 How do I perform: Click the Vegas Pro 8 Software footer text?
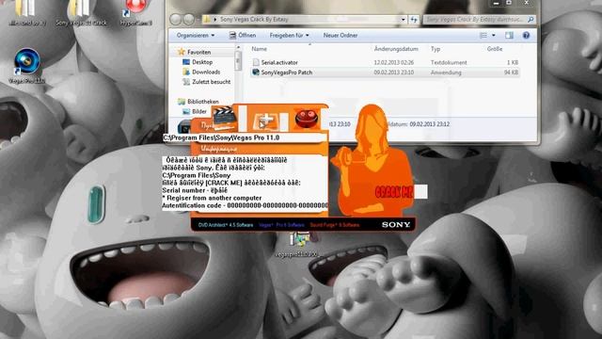[x=281, y=225]
